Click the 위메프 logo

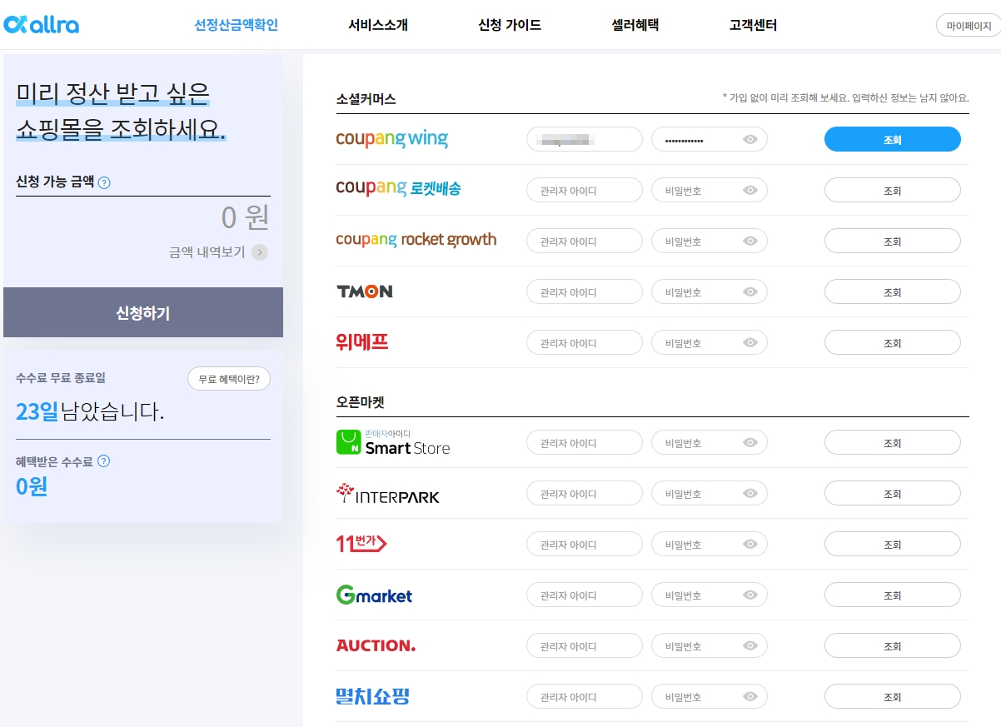click(x=362, y=341)
